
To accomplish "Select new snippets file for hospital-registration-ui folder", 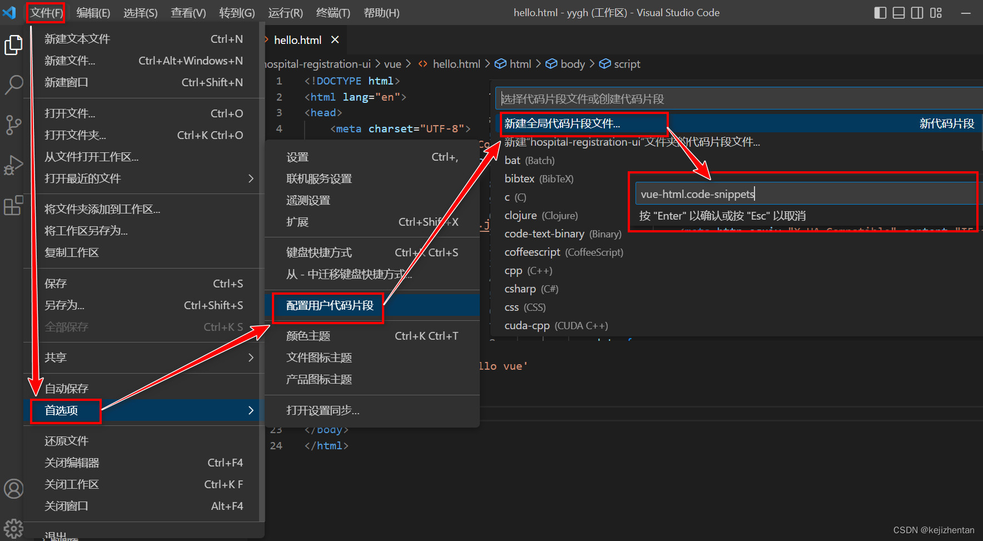I will point(738,142).
